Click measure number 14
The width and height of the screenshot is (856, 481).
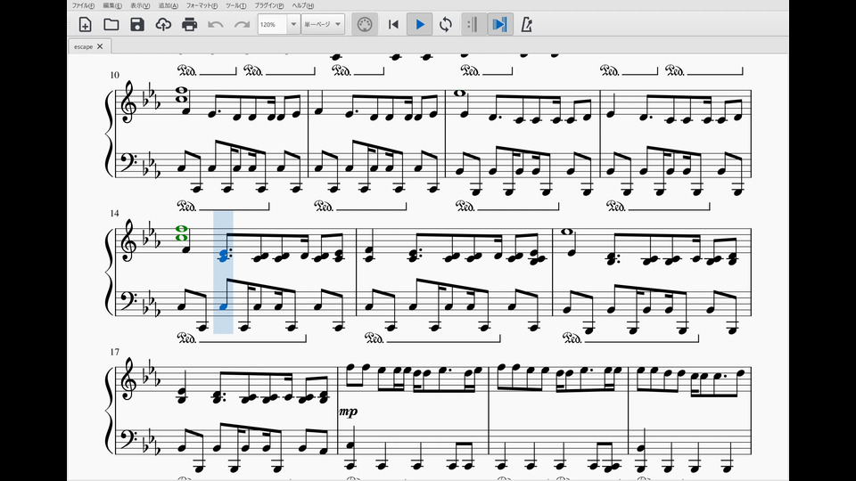click(114, 213)
